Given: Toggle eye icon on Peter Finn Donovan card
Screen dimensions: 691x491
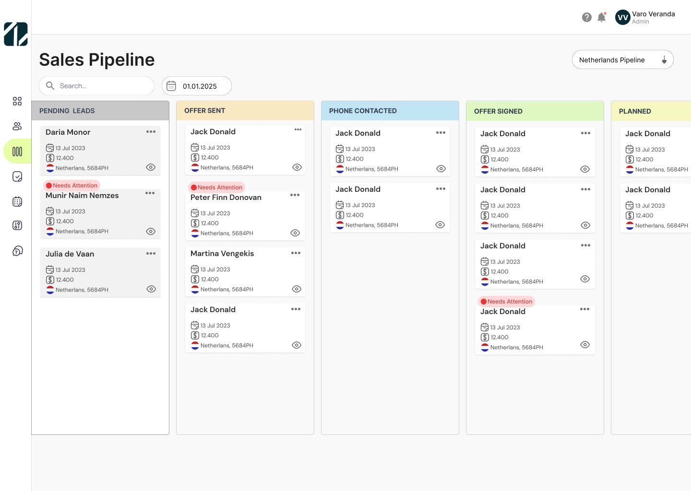Looking at the screenshot, I should click(295, 233).
